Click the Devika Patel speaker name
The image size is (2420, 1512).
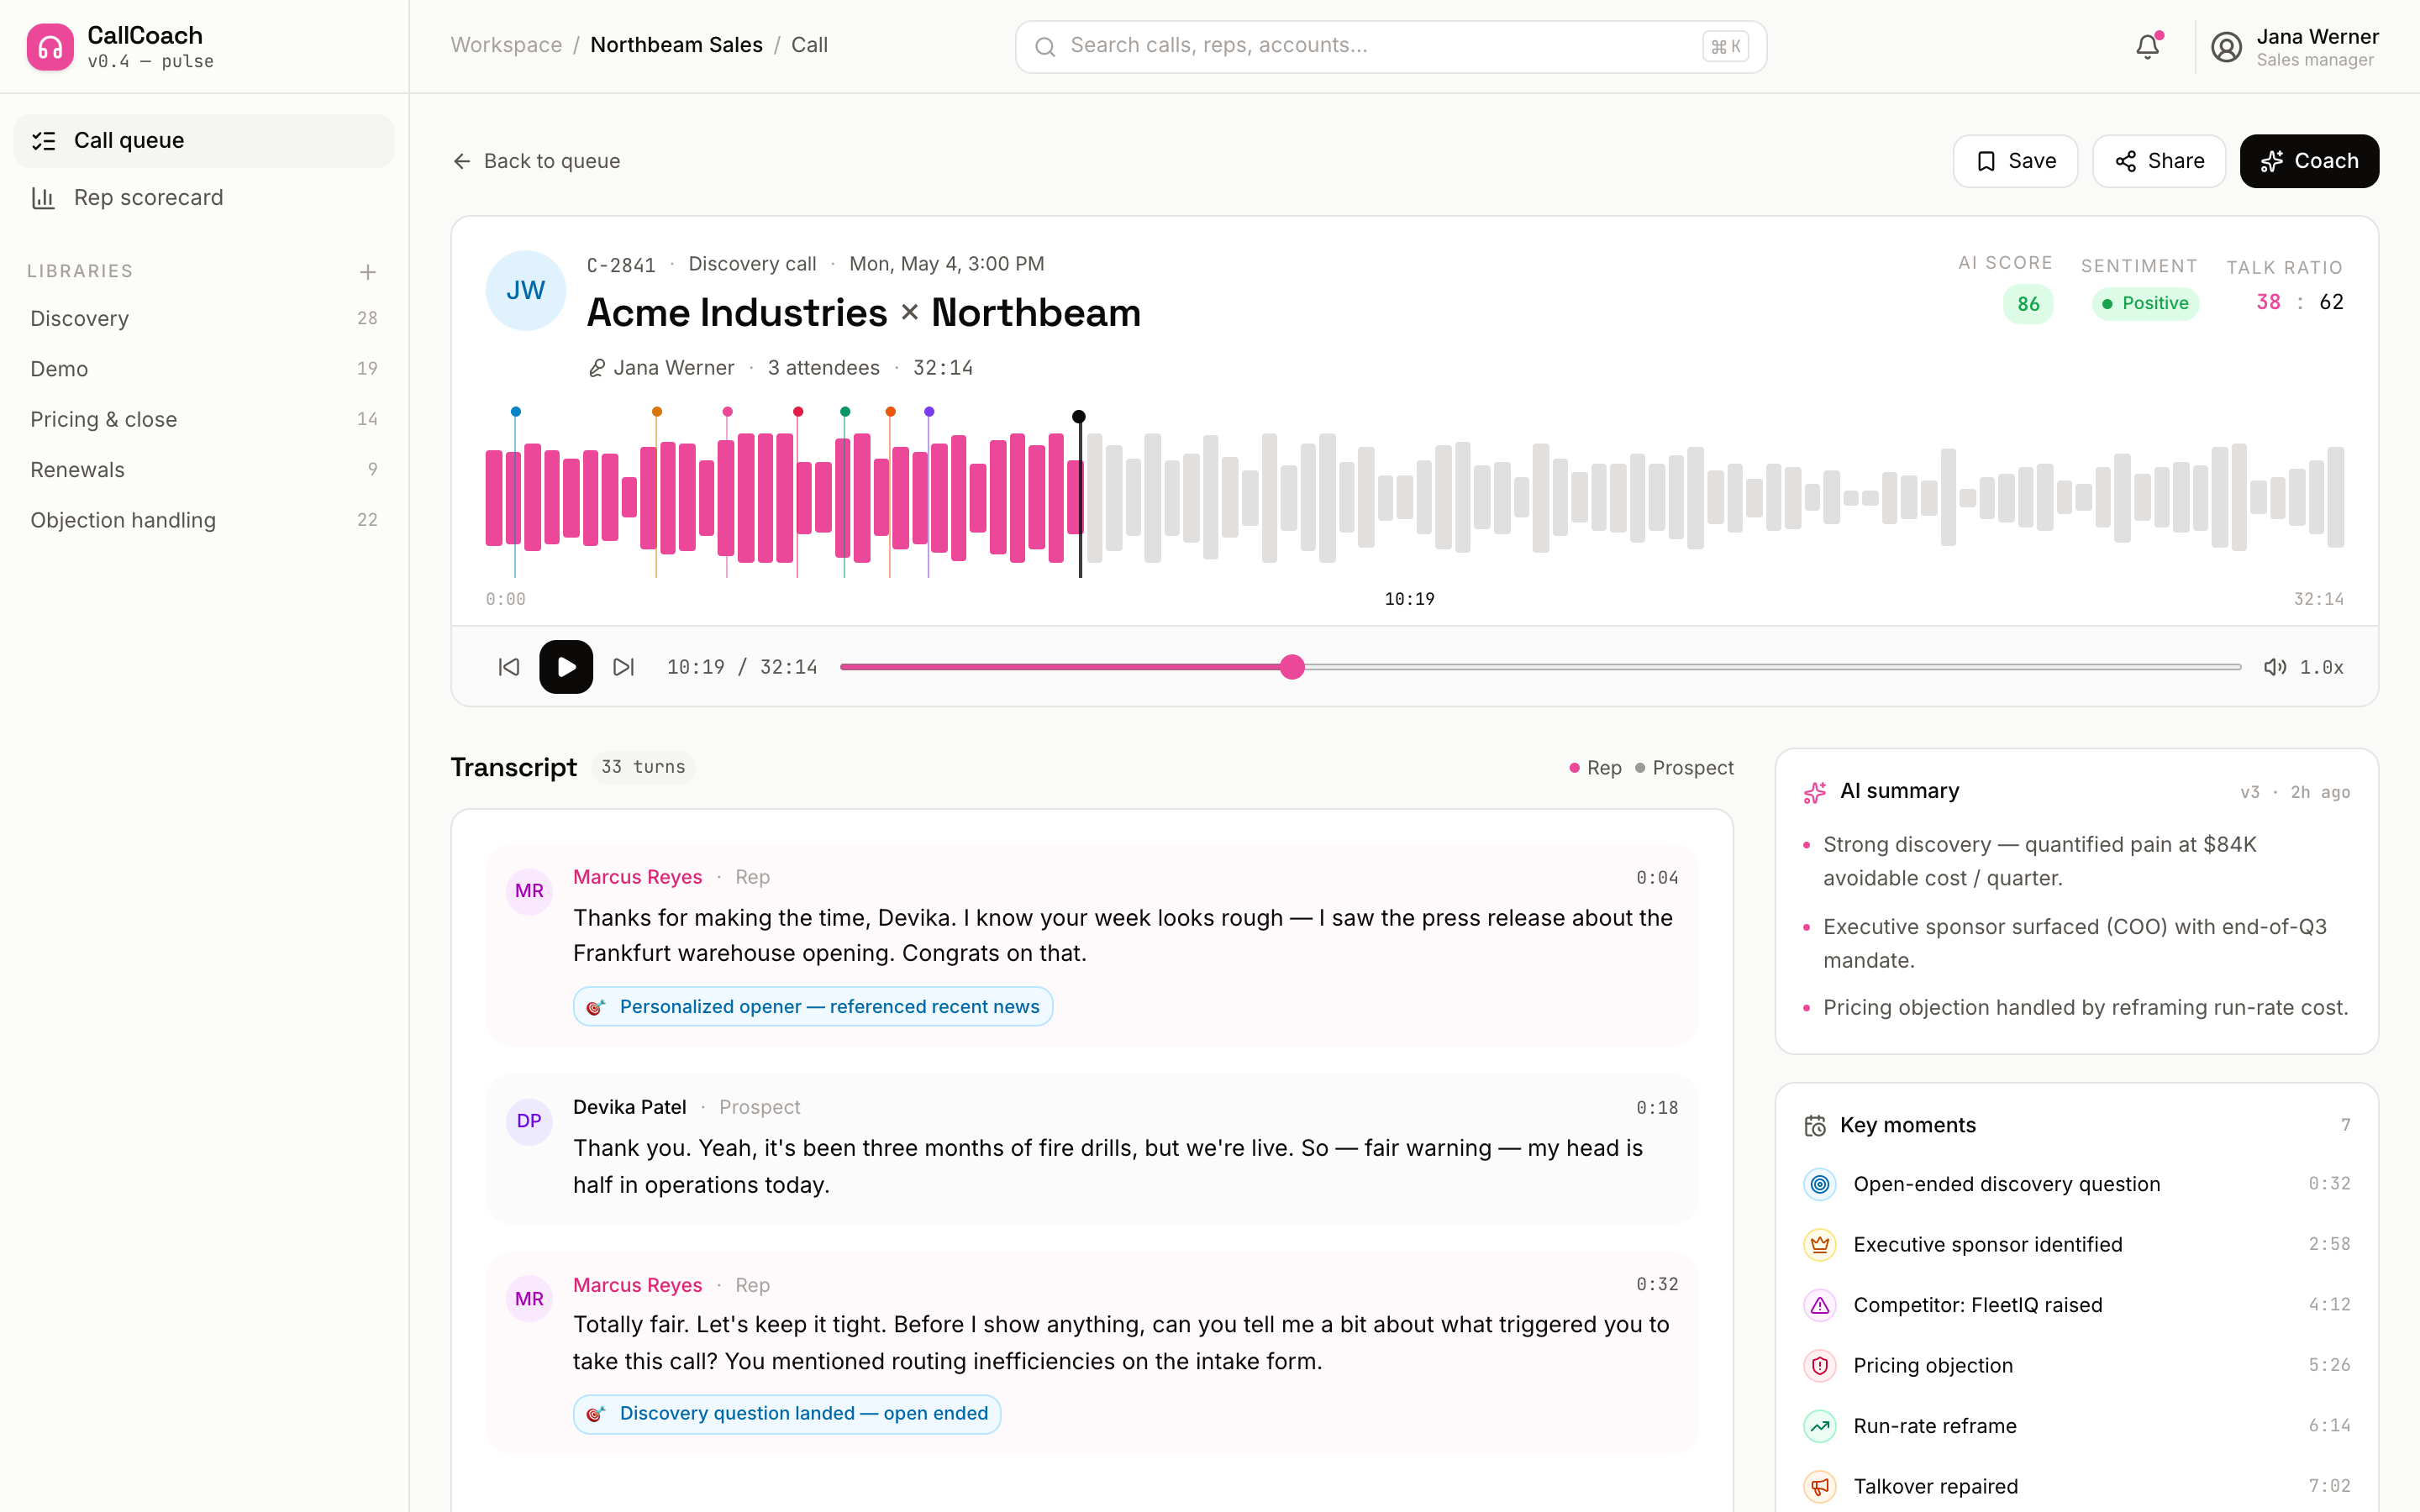point(629,1107)
